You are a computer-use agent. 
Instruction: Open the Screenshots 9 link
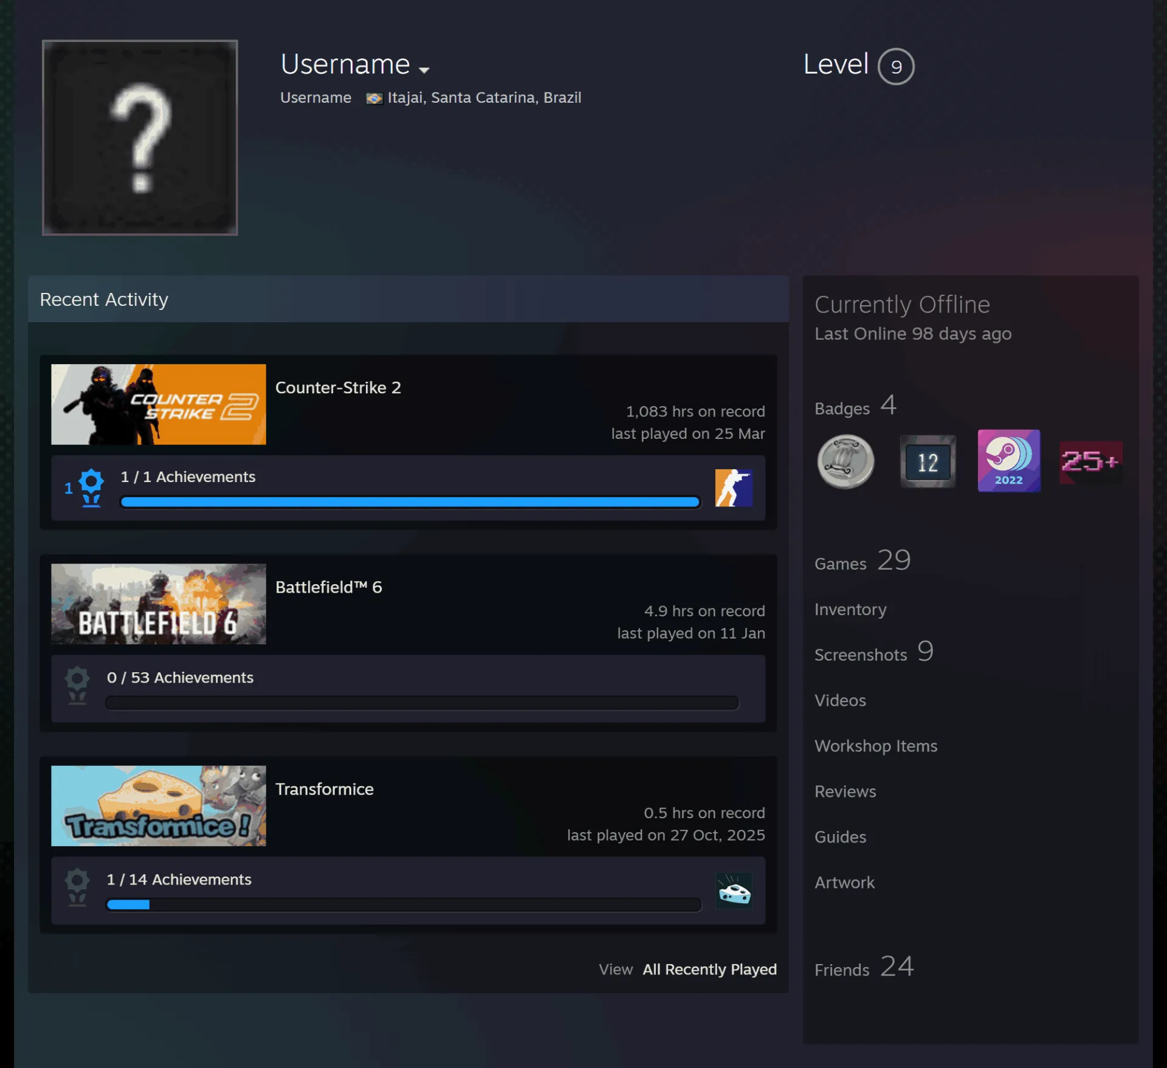[873, 652]
